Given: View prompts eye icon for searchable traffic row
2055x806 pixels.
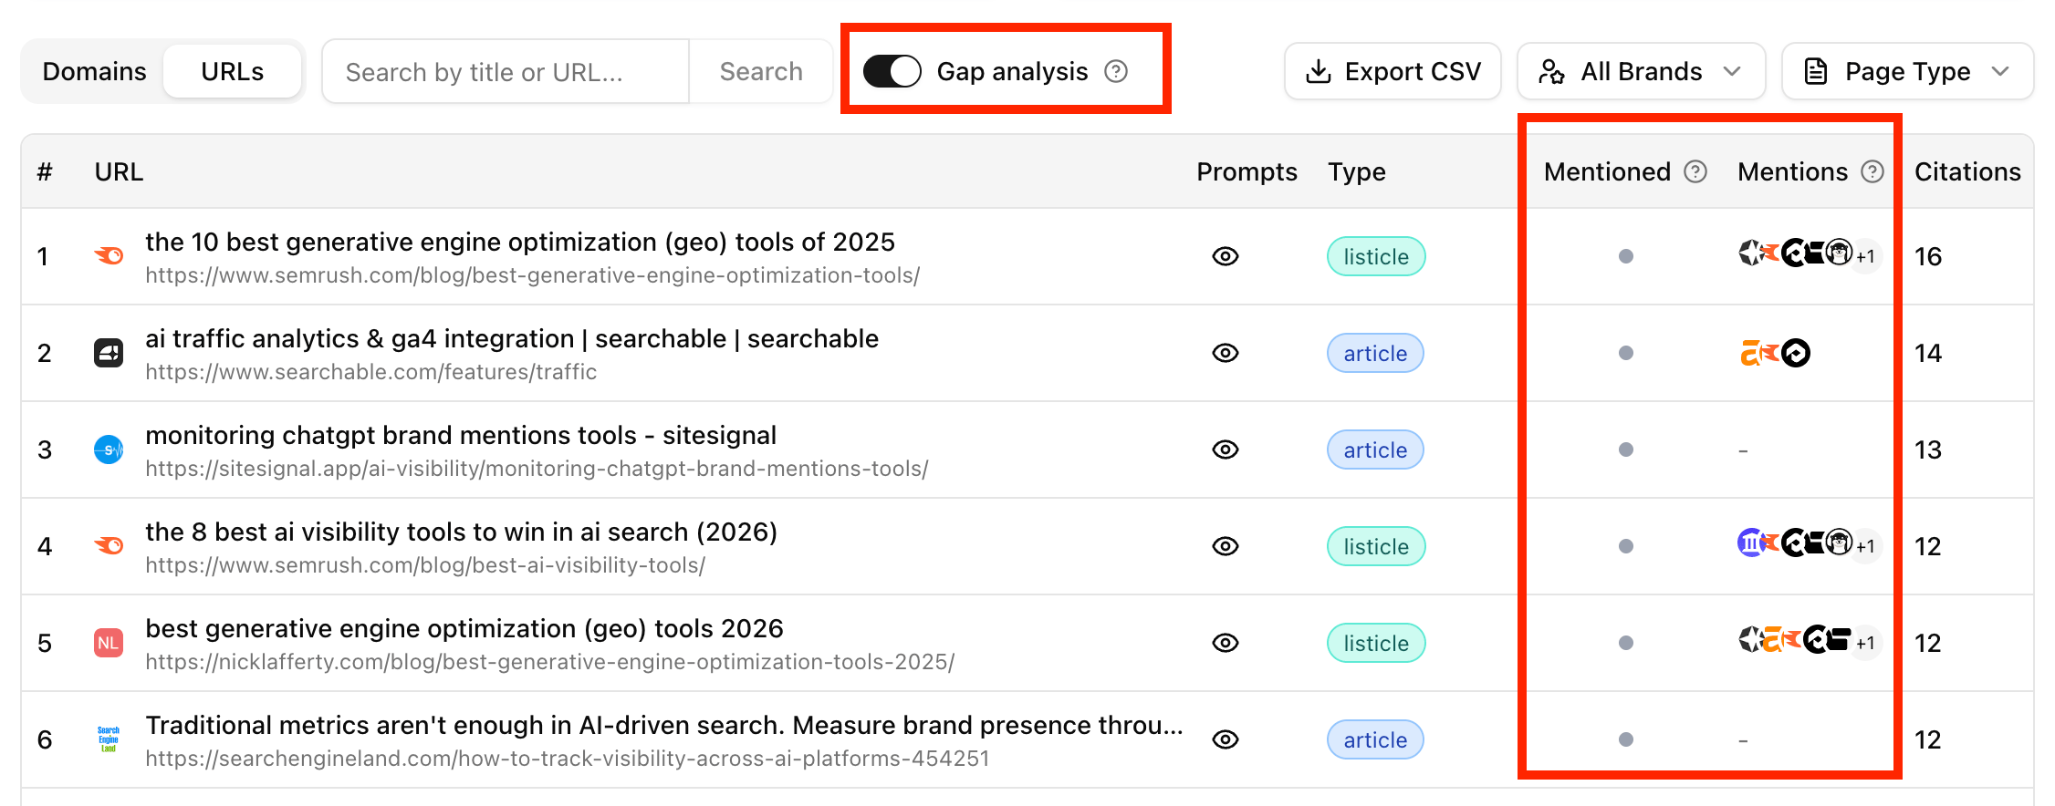Looking at the screenshot, I should [1226, 353].
